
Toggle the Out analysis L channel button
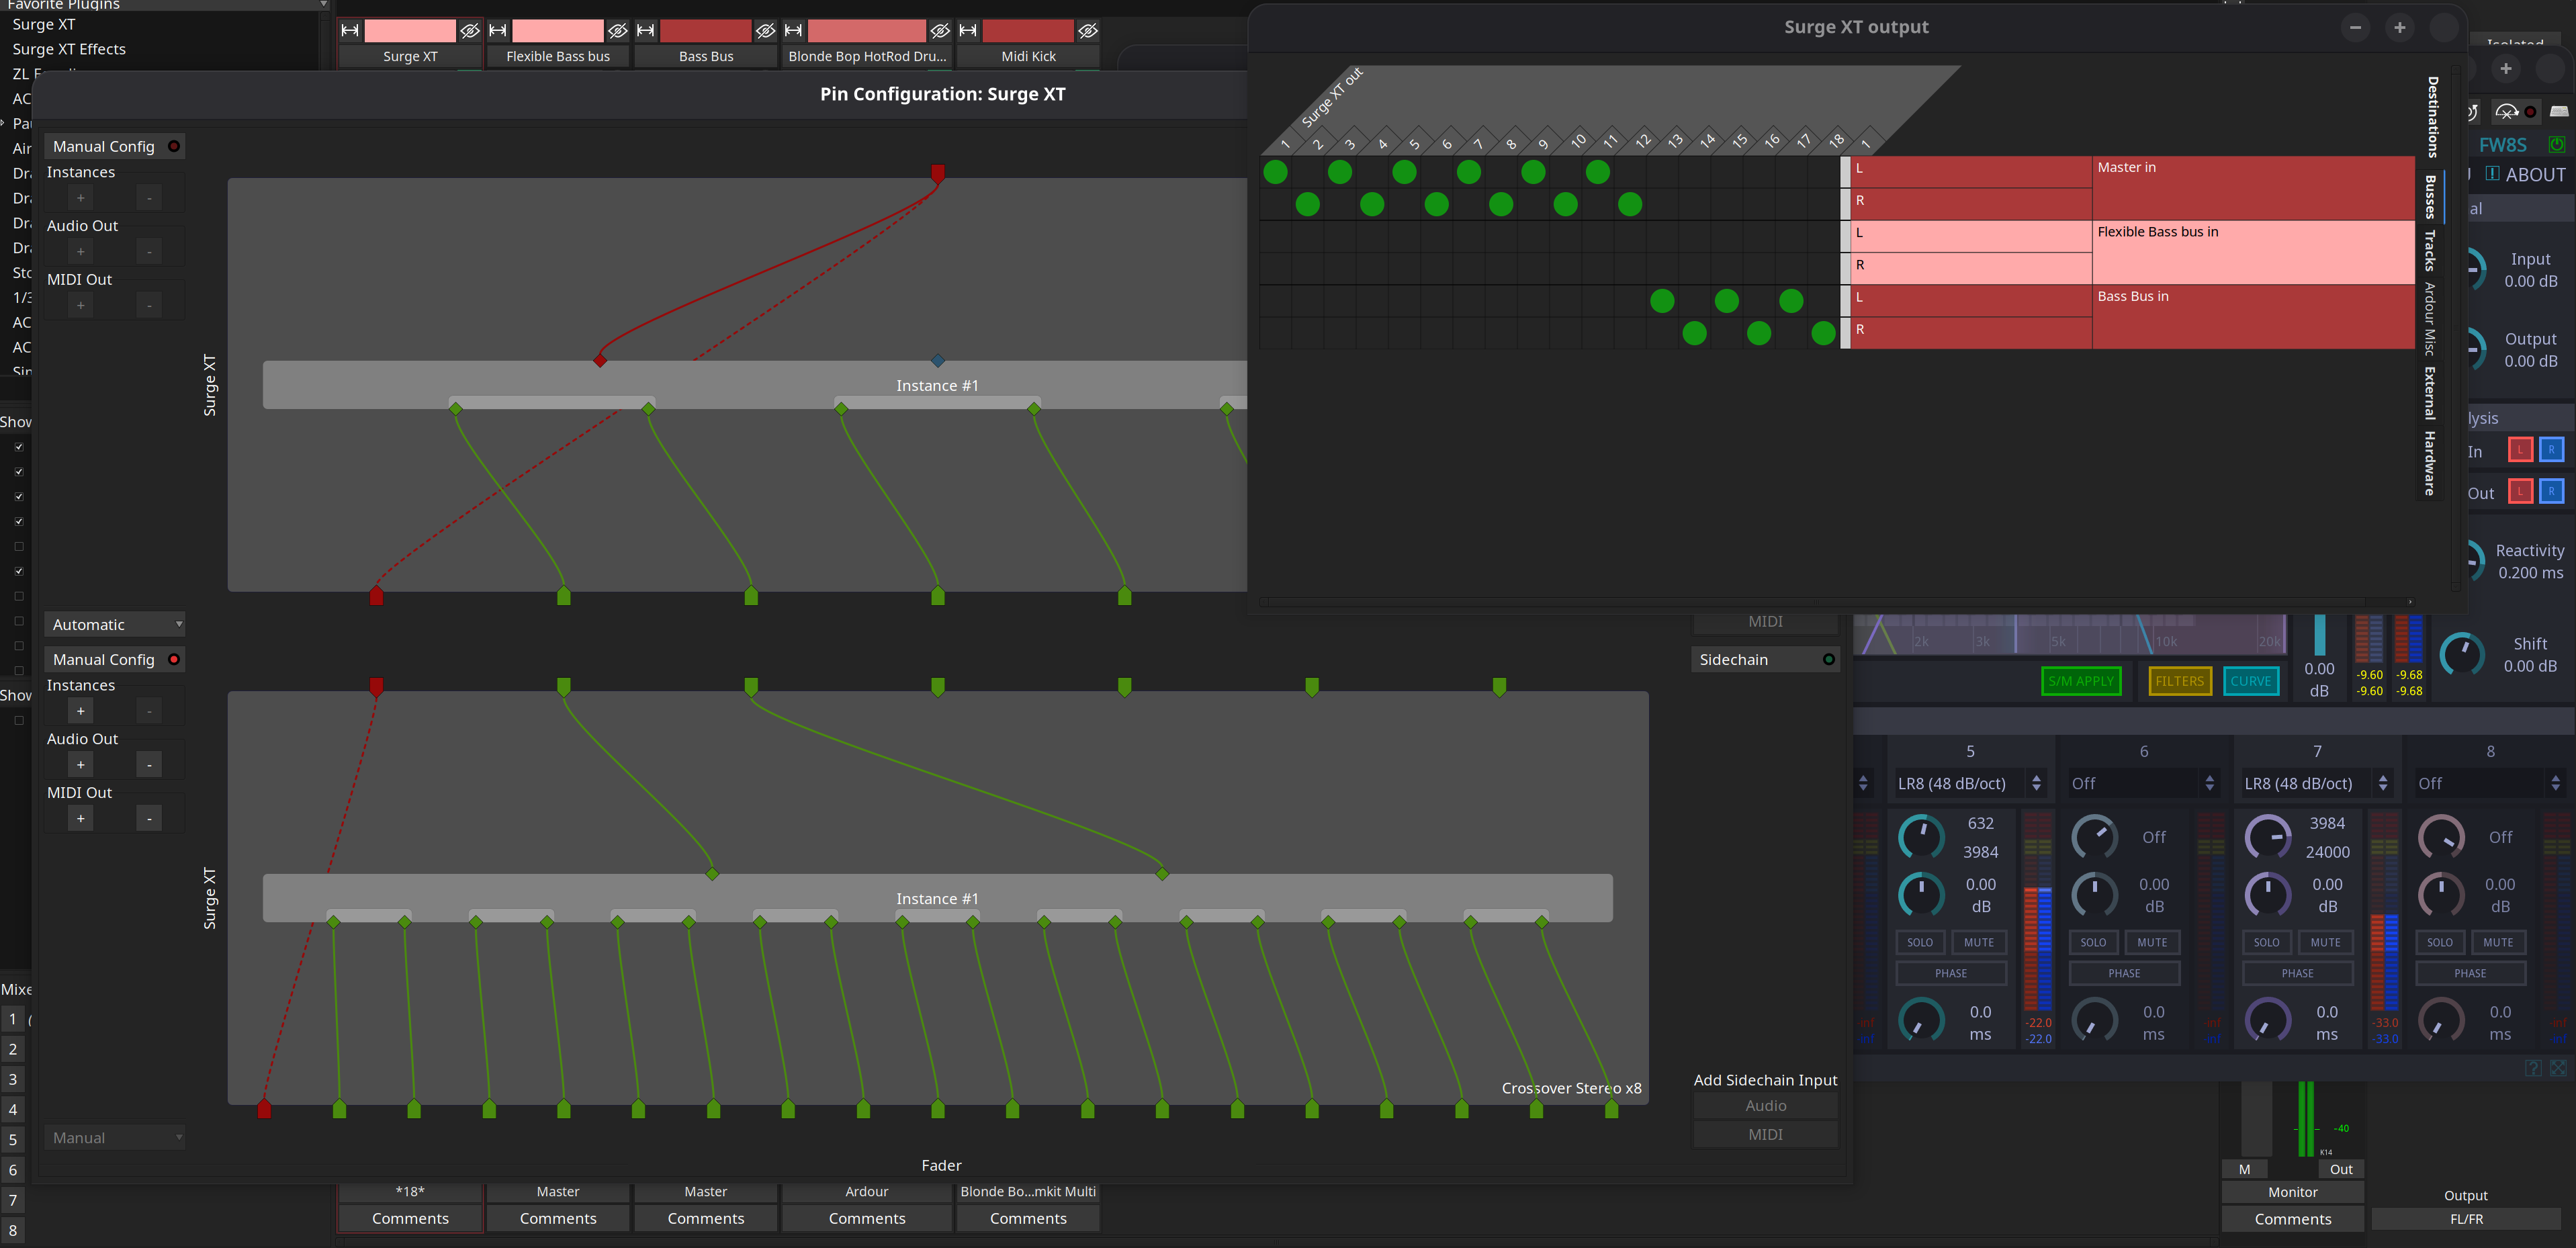point(2520,492)
